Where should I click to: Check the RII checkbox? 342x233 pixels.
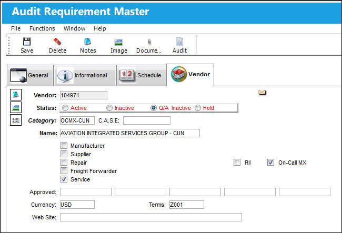pos(237,163)
